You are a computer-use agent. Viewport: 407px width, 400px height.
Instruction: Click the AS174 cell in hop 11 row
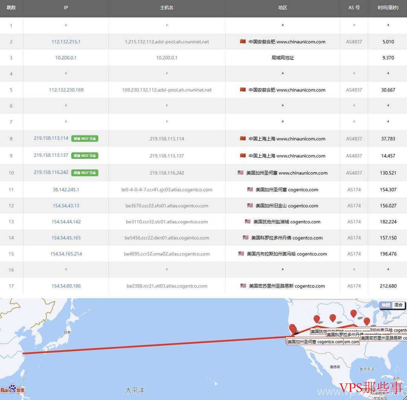click(354, 190)
